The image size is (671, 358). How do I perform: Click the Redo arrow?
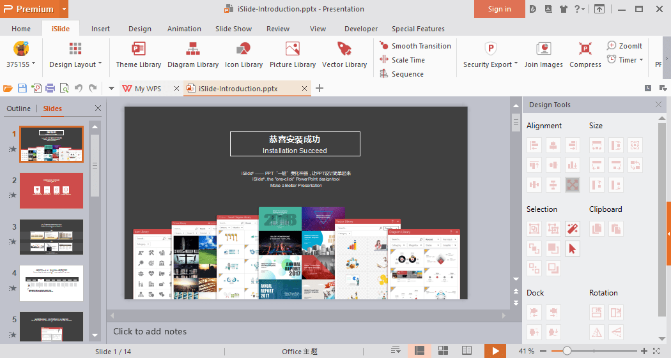93,89
